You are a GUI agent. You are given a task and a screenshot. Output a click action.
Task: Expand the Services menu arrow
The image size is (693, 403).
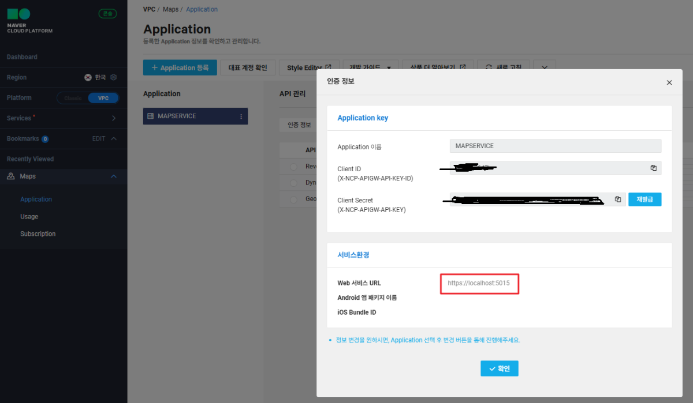pyautogui.click(x=113, y=118)
